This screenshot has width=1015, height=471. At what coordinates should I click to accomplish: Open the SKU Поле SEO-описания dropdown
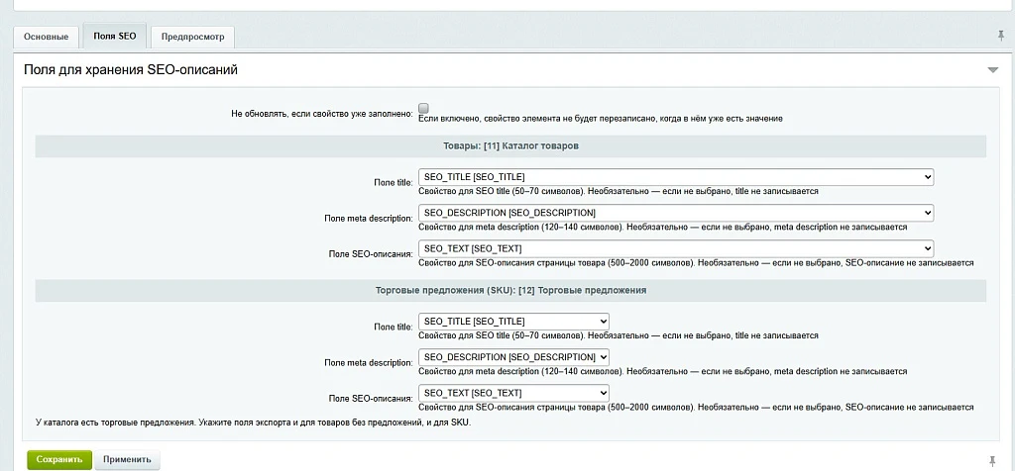point(514,393)
